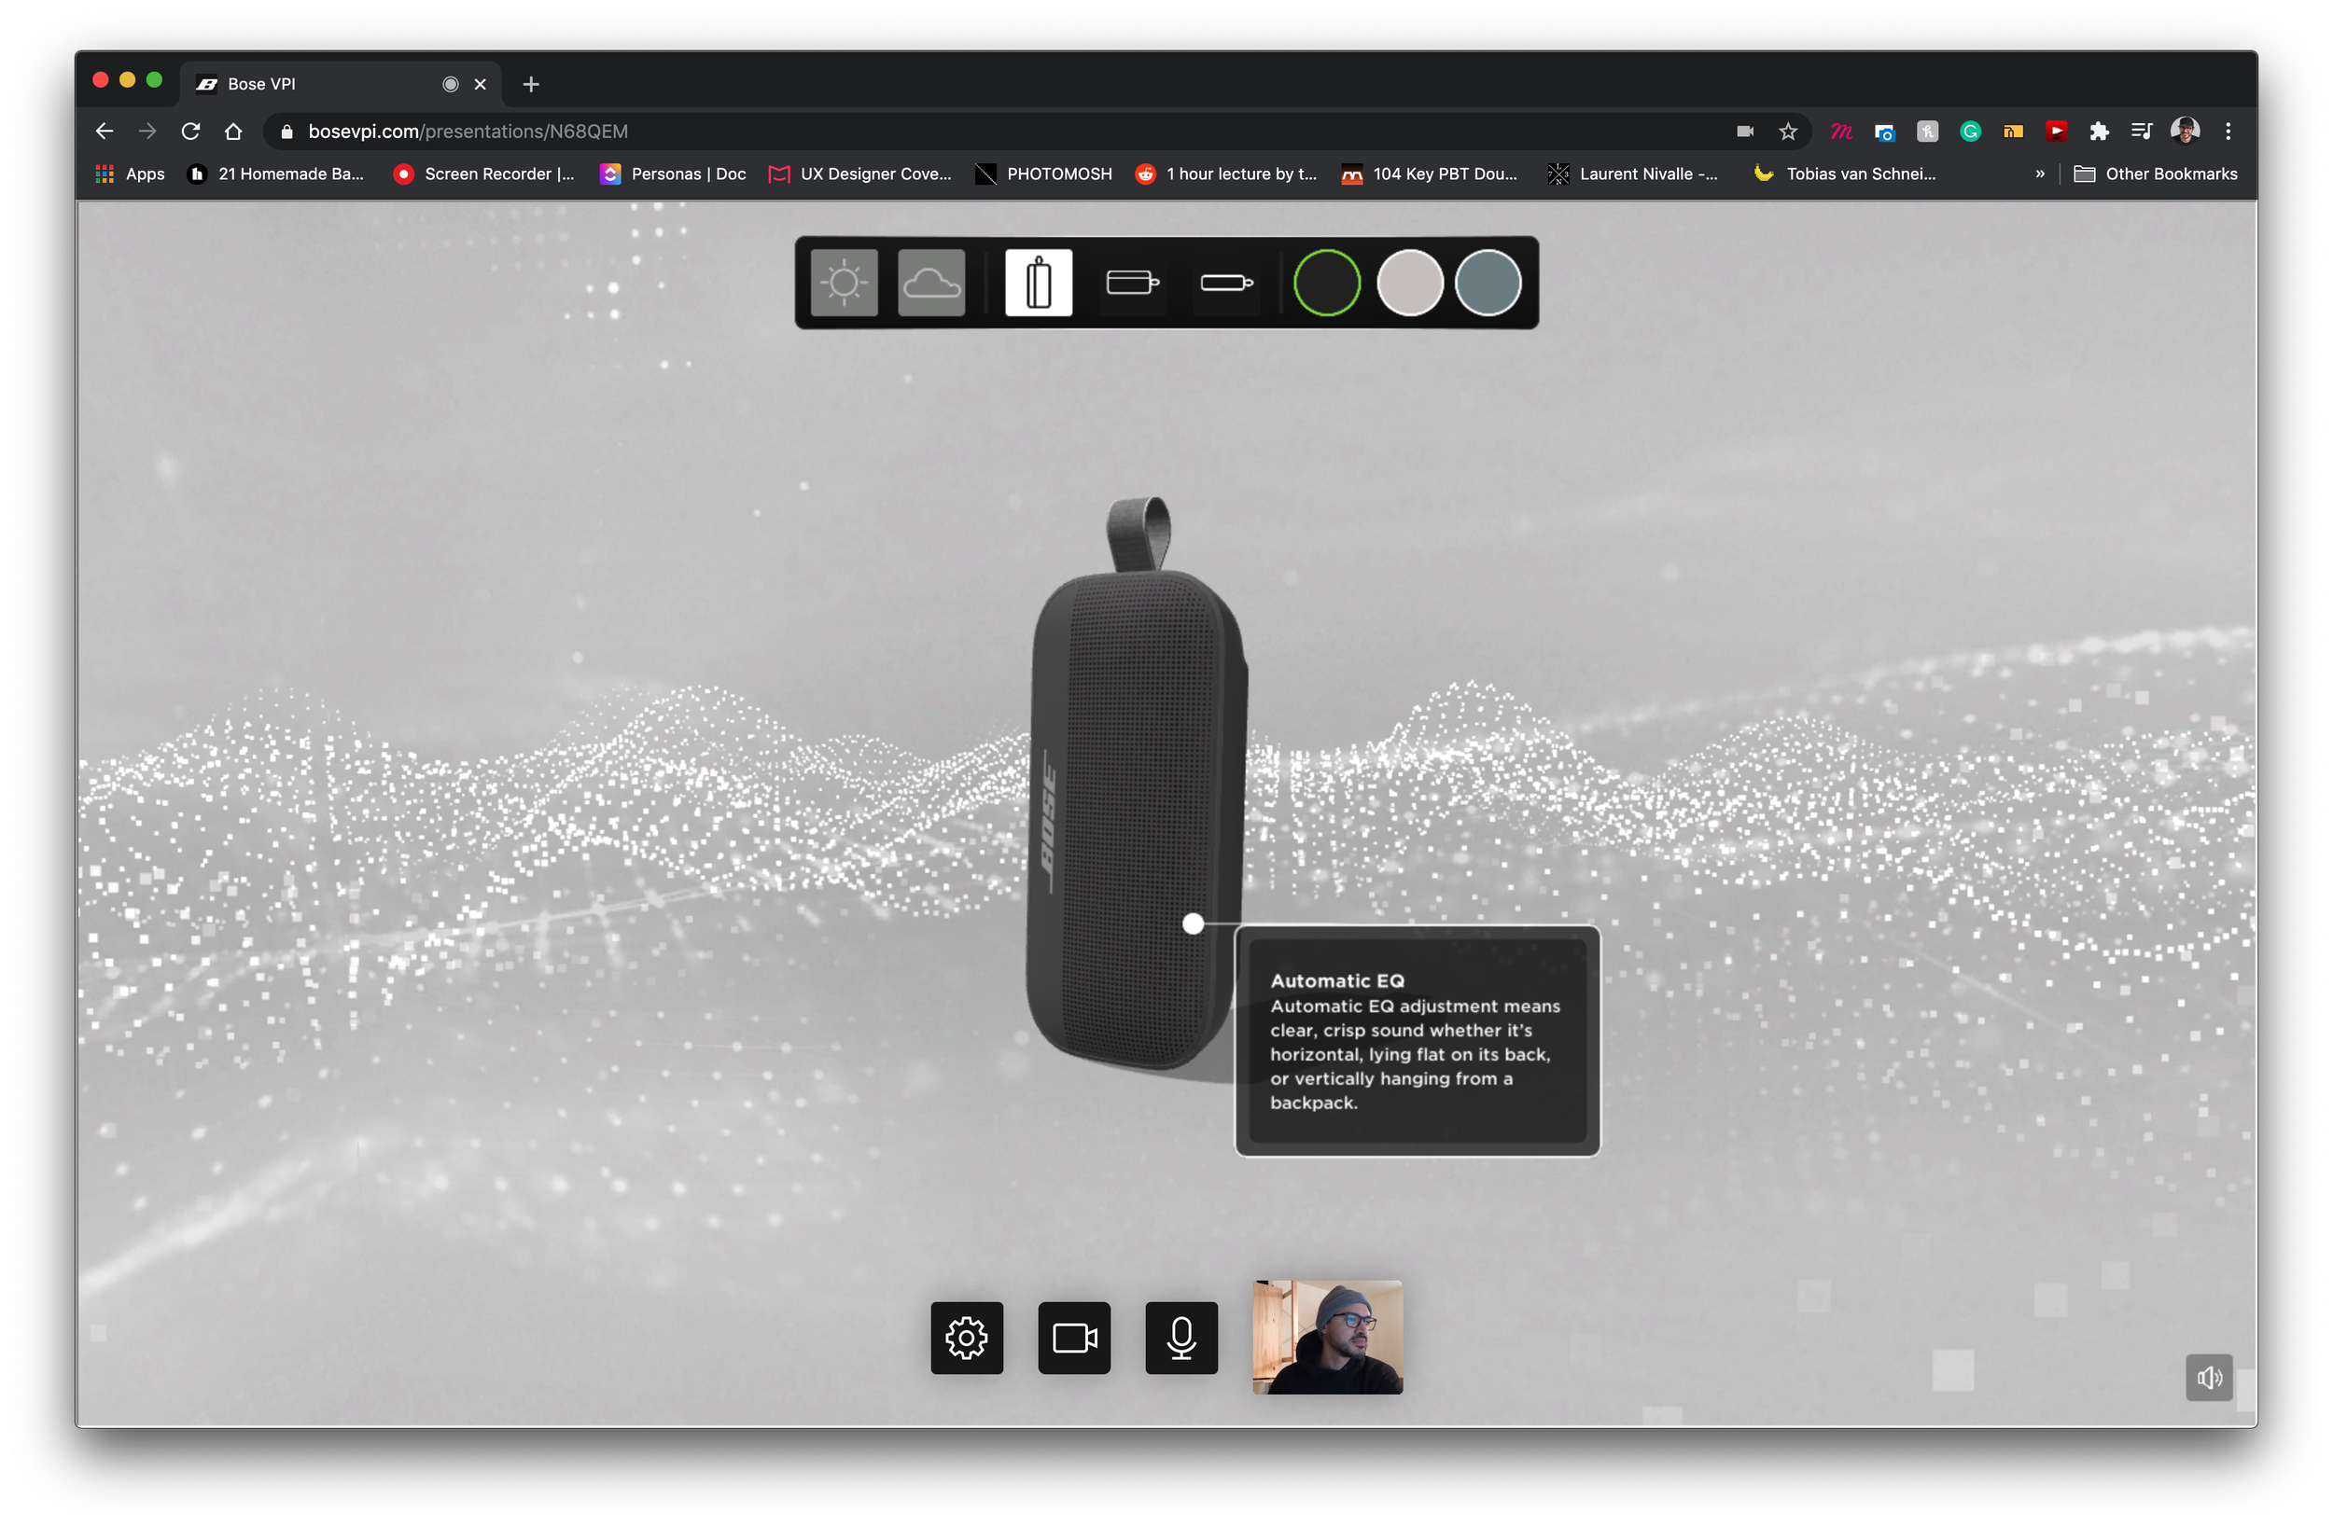Choose the vertical speaker orientation view
This screenshot has height=1527, width=2333.
1038,284
